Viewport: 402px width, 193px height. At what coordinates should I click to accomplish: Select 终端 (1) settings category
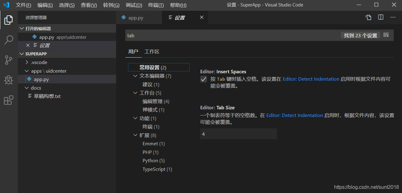tap(151, 127)
